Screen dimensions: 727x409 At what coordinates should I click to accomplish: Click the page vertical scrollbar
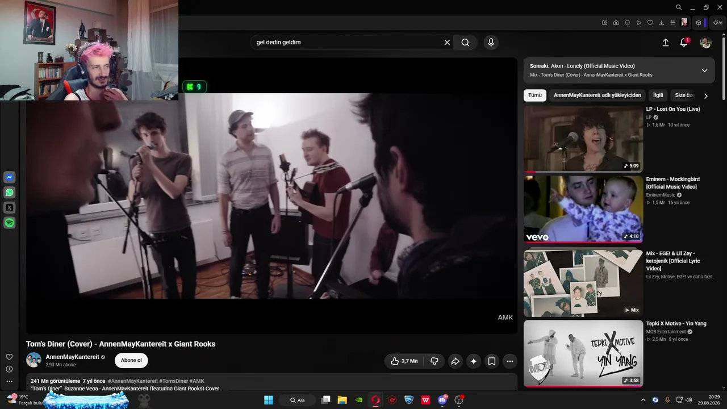click(x=724, y=68)
